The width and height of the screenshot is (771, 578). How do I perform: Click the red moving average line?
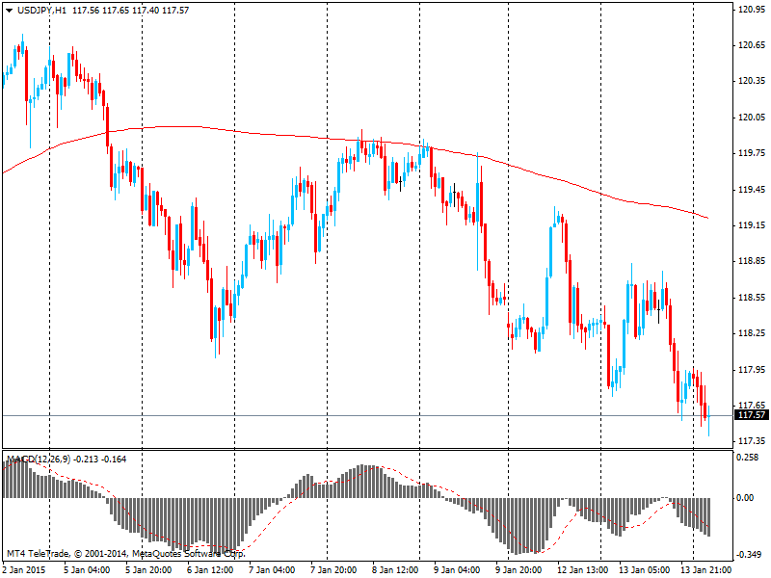coord(289,135)
